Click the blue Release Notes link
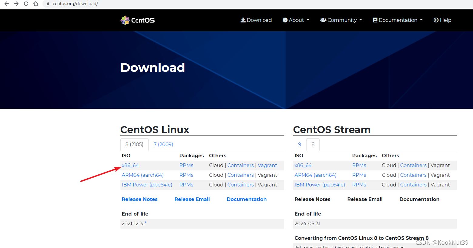473x248 pixels. click(139, 199)
